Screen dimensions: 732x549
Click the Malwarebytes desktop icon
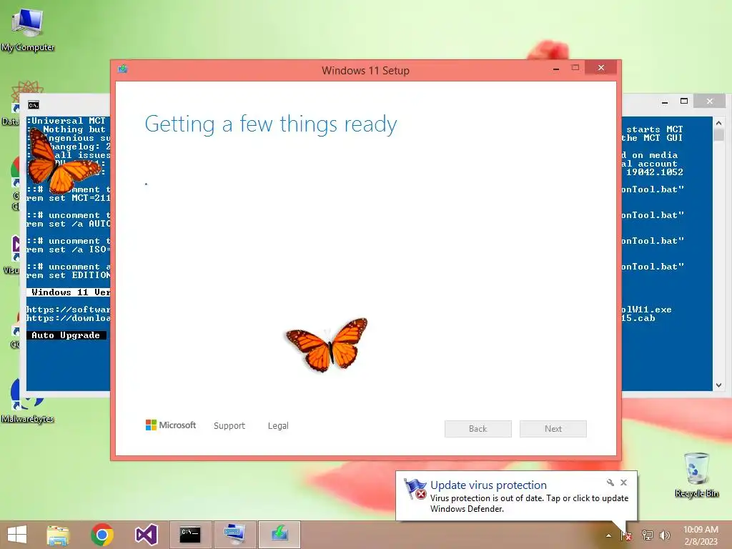coord(27,400)
